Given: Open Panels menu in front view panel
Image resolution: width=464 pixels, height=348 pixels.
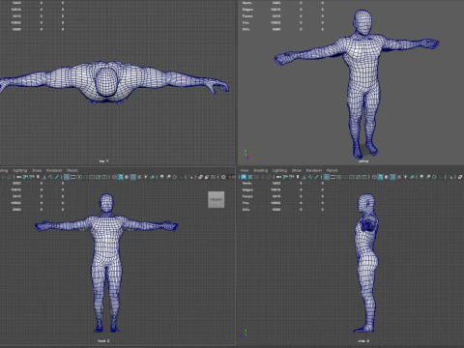Looking at the screenshot, I should coord(72,170).
